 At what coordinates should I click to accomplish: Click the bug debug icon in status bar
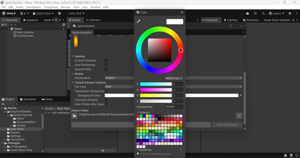[285, 156]
